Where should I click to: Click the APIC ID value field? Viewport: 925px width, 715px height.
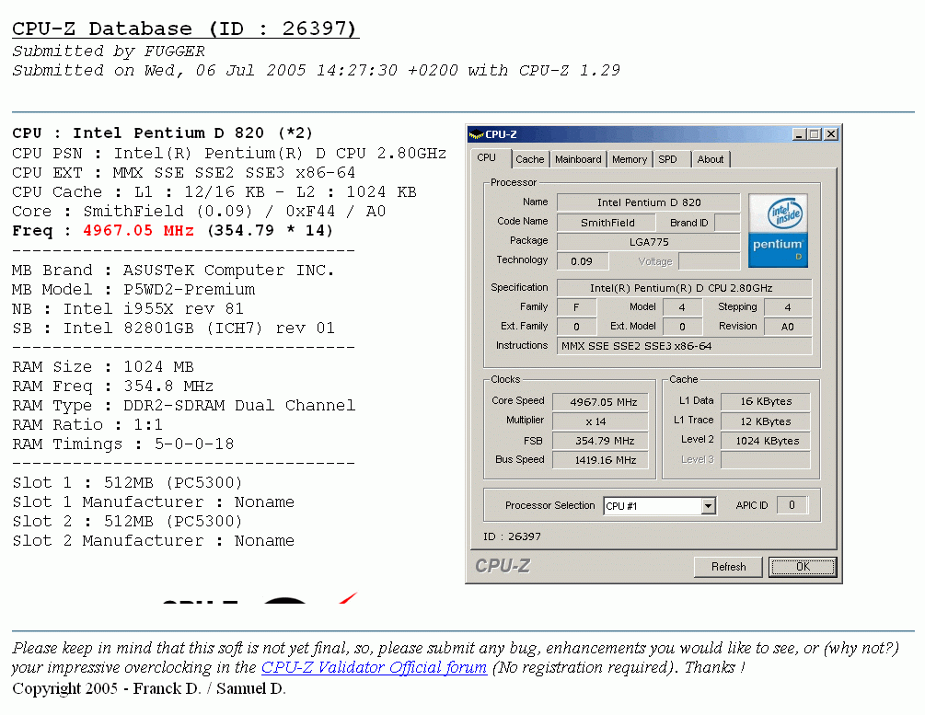pyautogui.click(x=792, y=505)
